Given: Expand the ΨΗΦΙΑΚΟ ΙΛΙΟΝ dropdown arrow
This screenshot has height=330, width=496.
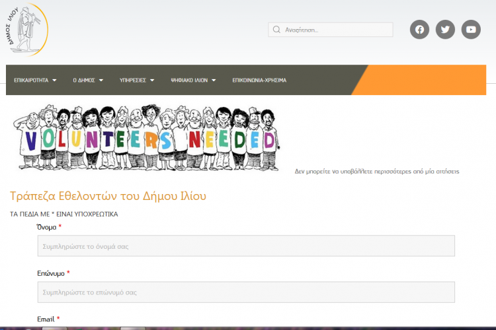Looking at the screenshot, I should 214,81.
